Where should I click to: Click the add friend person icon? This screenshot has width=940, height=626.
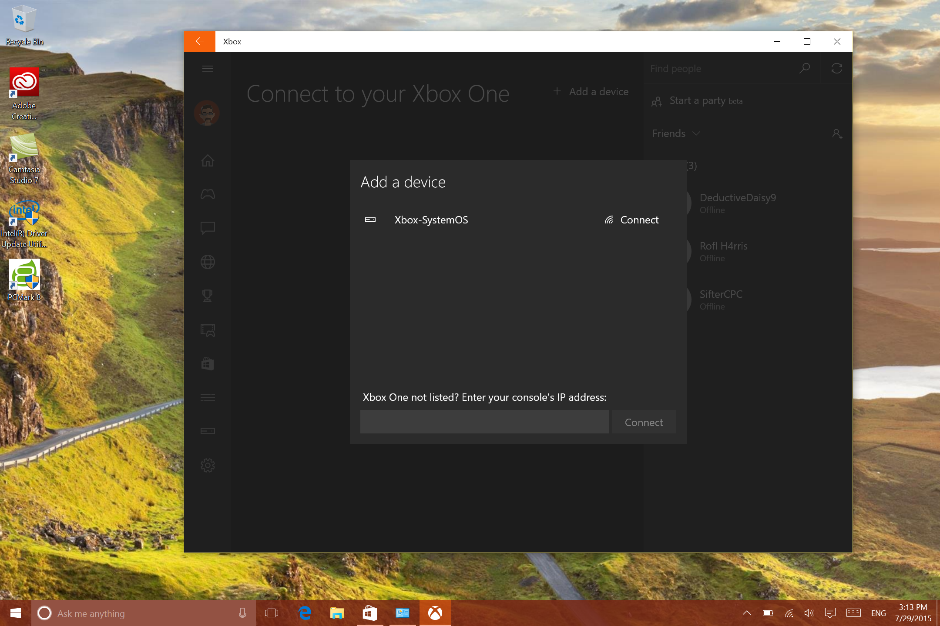click(x=837, y=134)
